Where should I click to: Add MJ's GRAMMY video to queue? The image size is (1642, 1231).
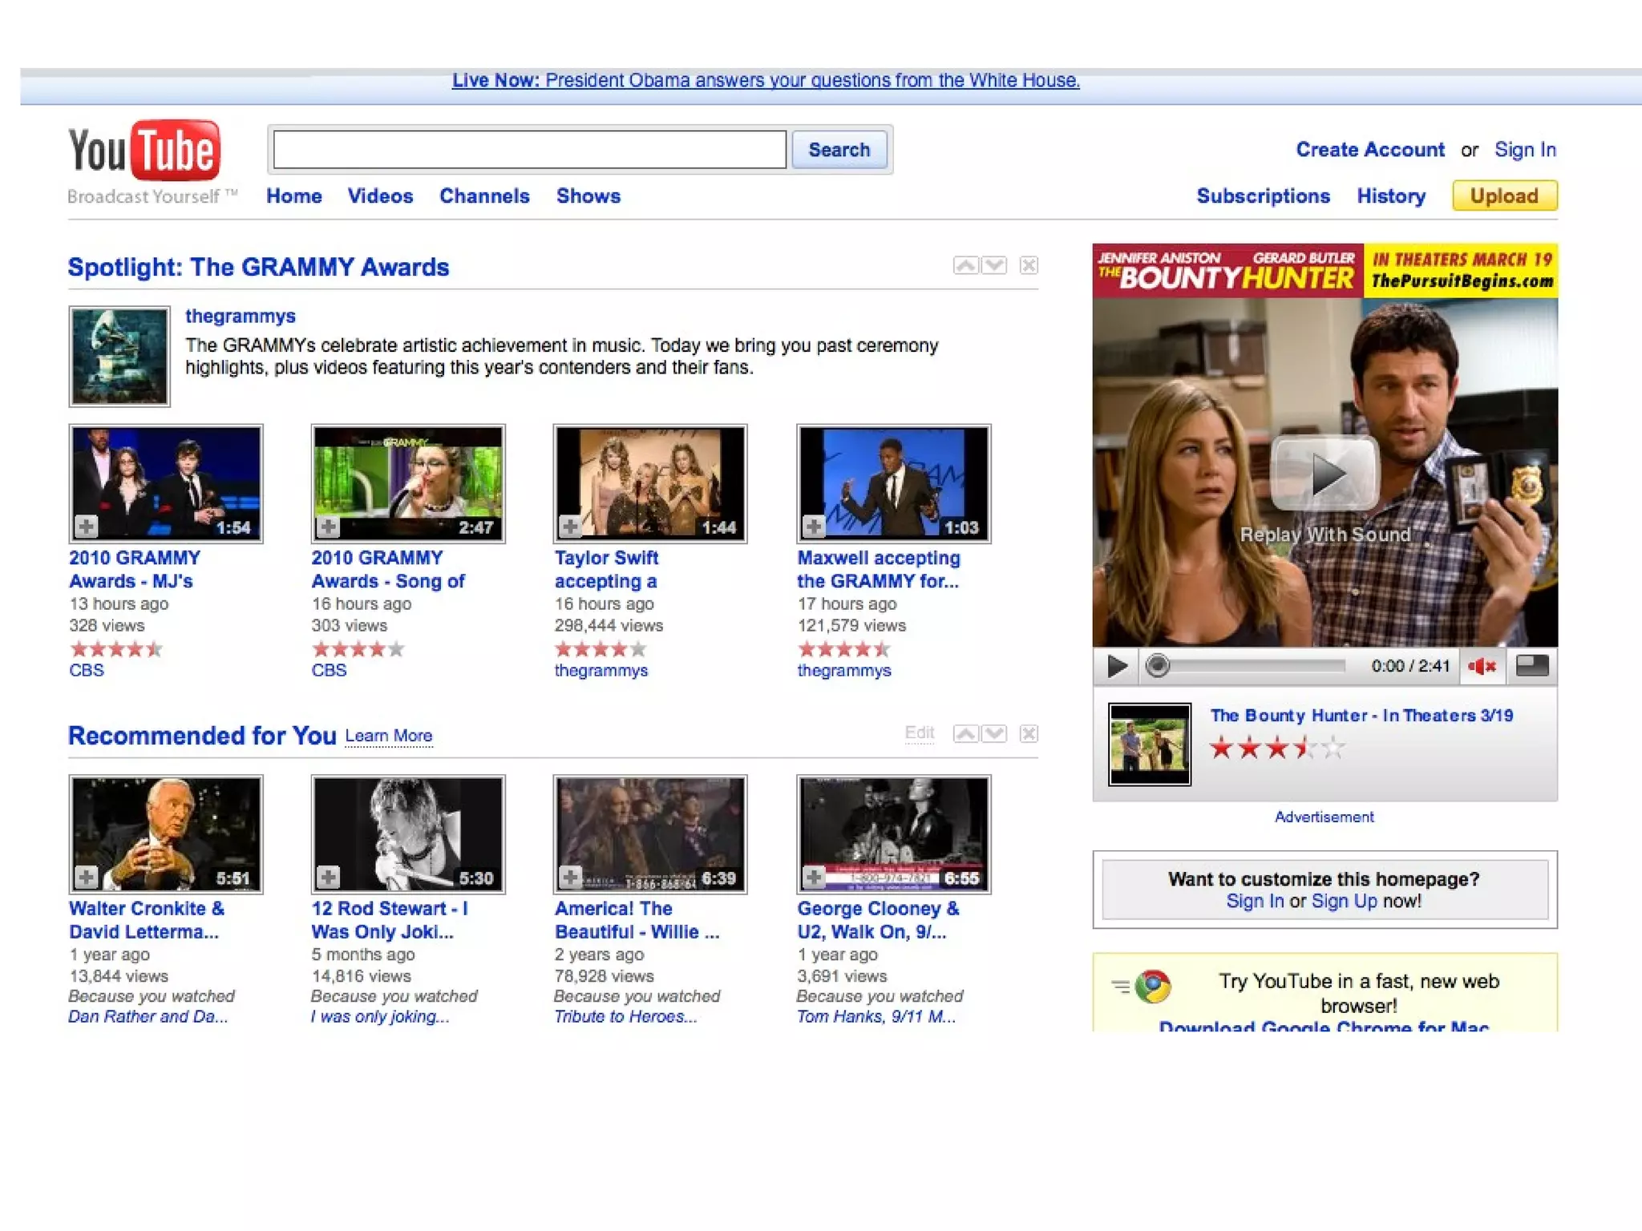[87, 527]
